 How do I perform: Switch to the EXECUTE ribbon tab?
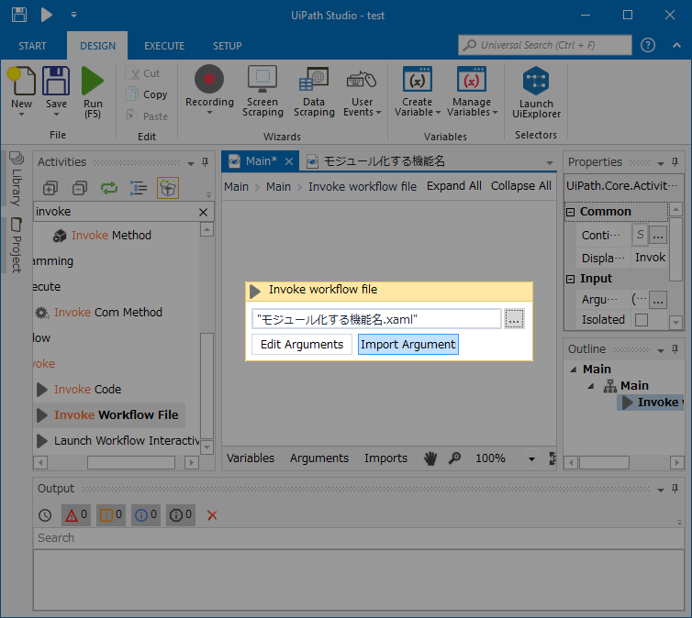[x=164, y=46]
